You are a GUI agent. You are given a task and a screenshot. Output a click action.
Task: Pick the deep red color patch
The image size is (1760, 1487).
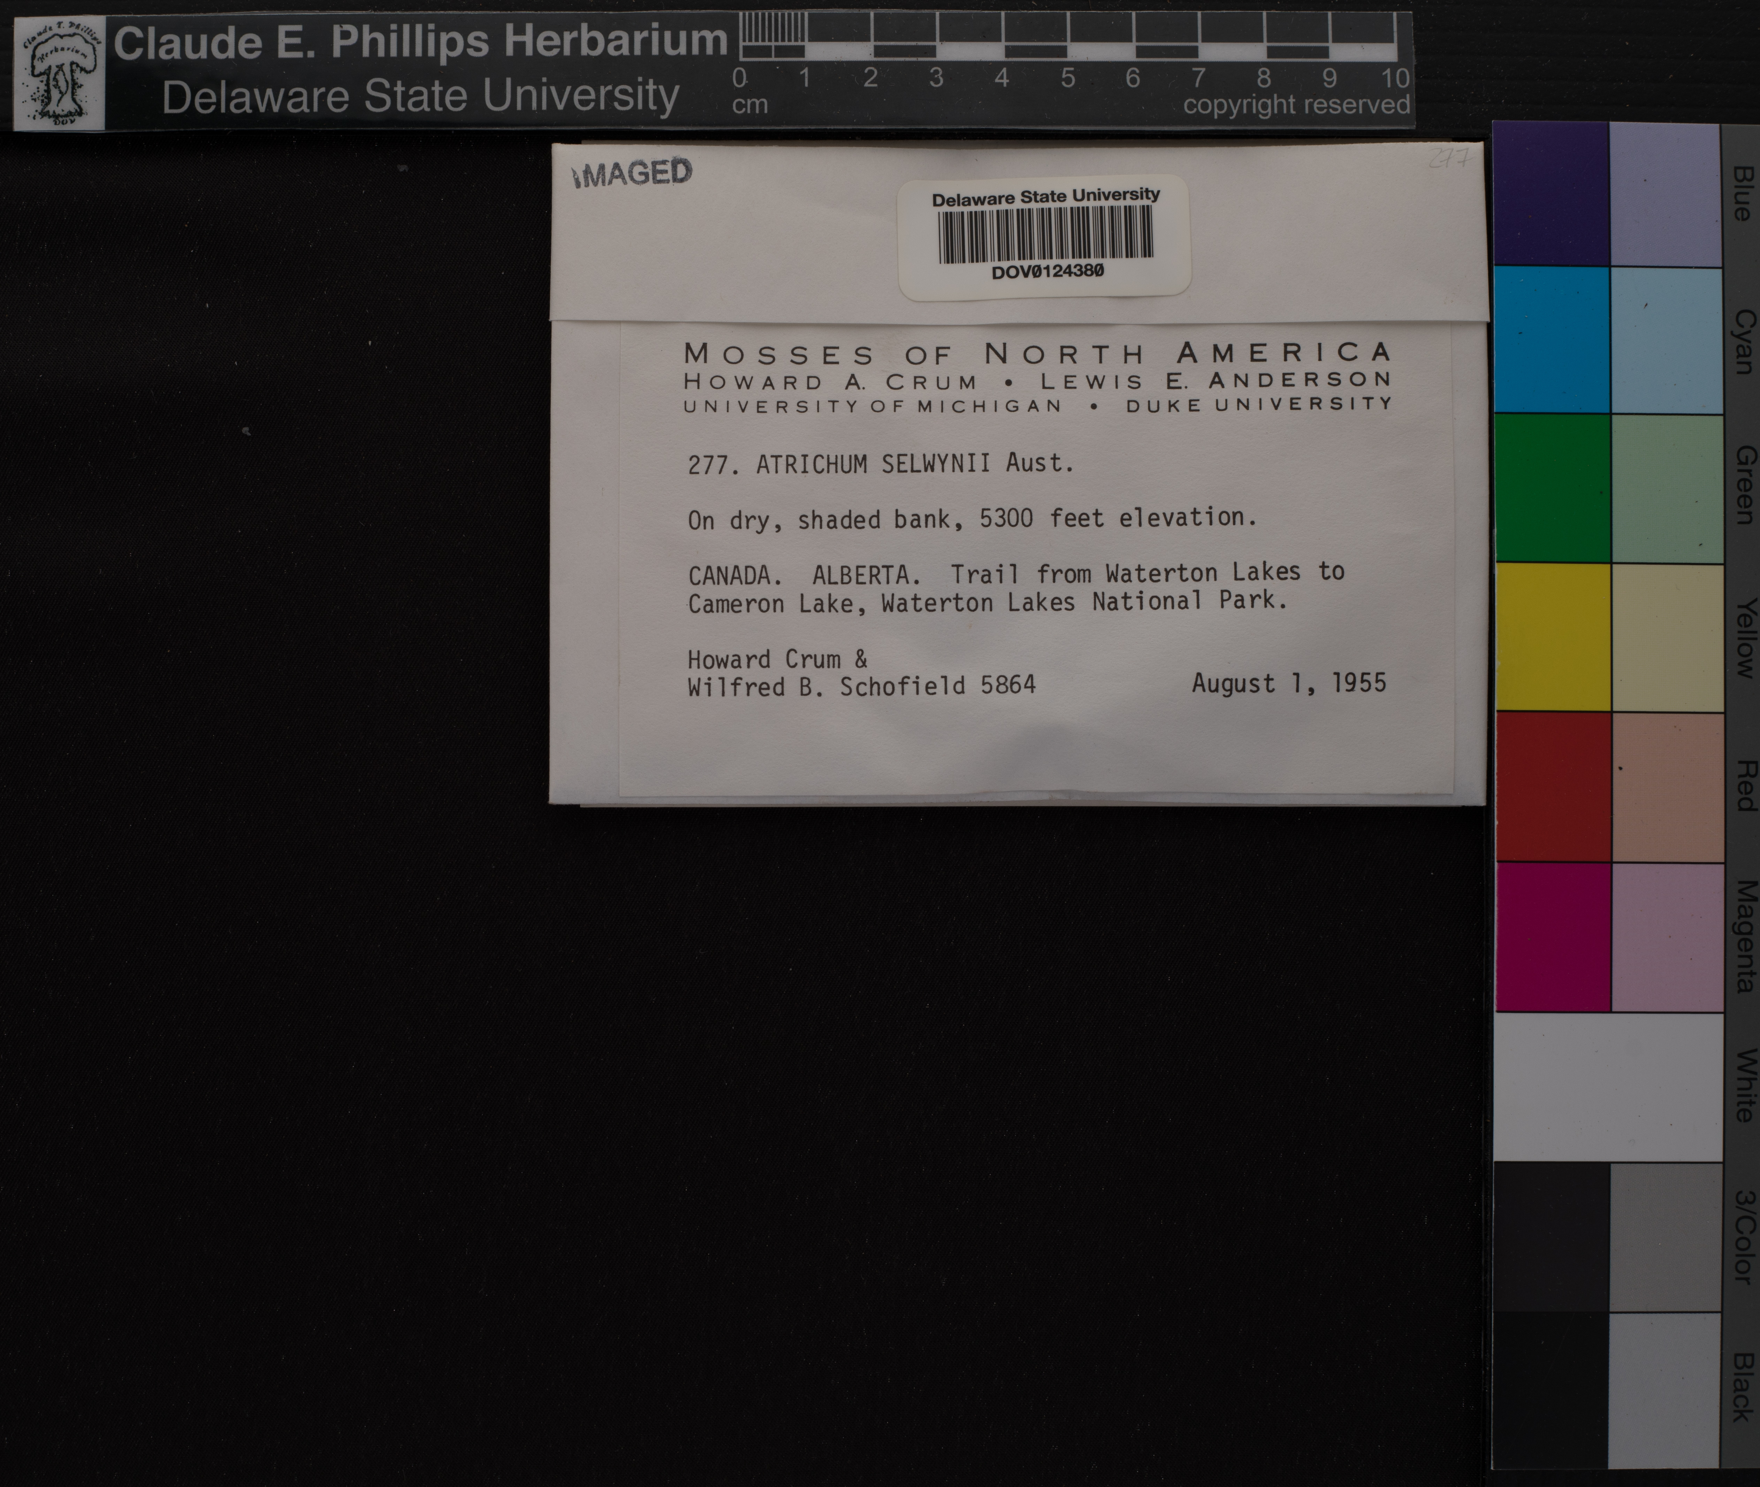(x=1551, y=786)
